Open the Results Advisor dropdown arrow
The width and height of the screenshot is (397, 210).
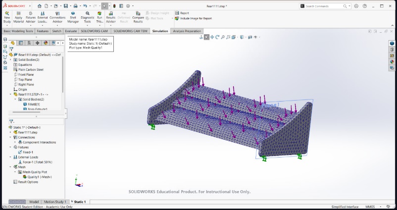click(x=111, y=25)
